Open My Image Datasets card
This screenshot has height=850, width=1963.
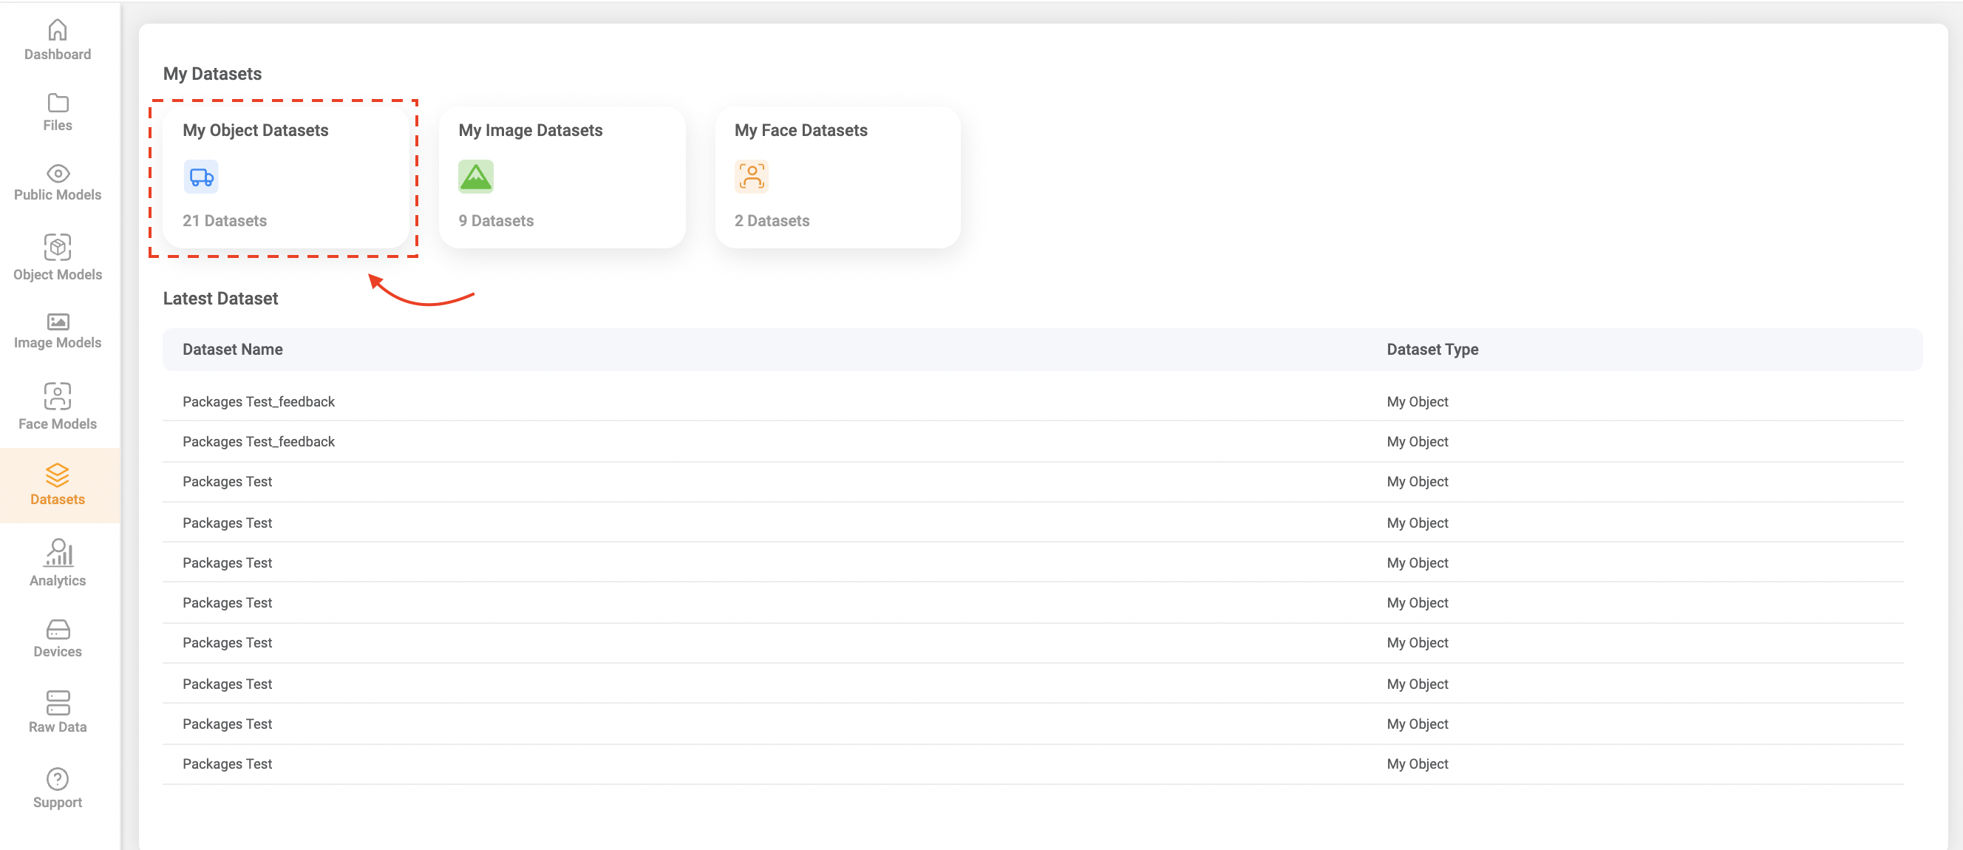(x=562, y=177)
